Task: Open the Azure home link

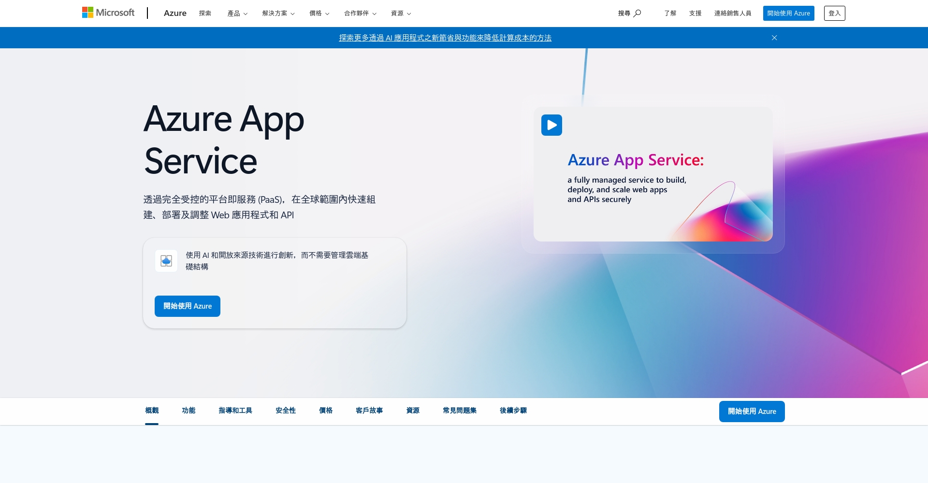Action: [x=175, y=13]
